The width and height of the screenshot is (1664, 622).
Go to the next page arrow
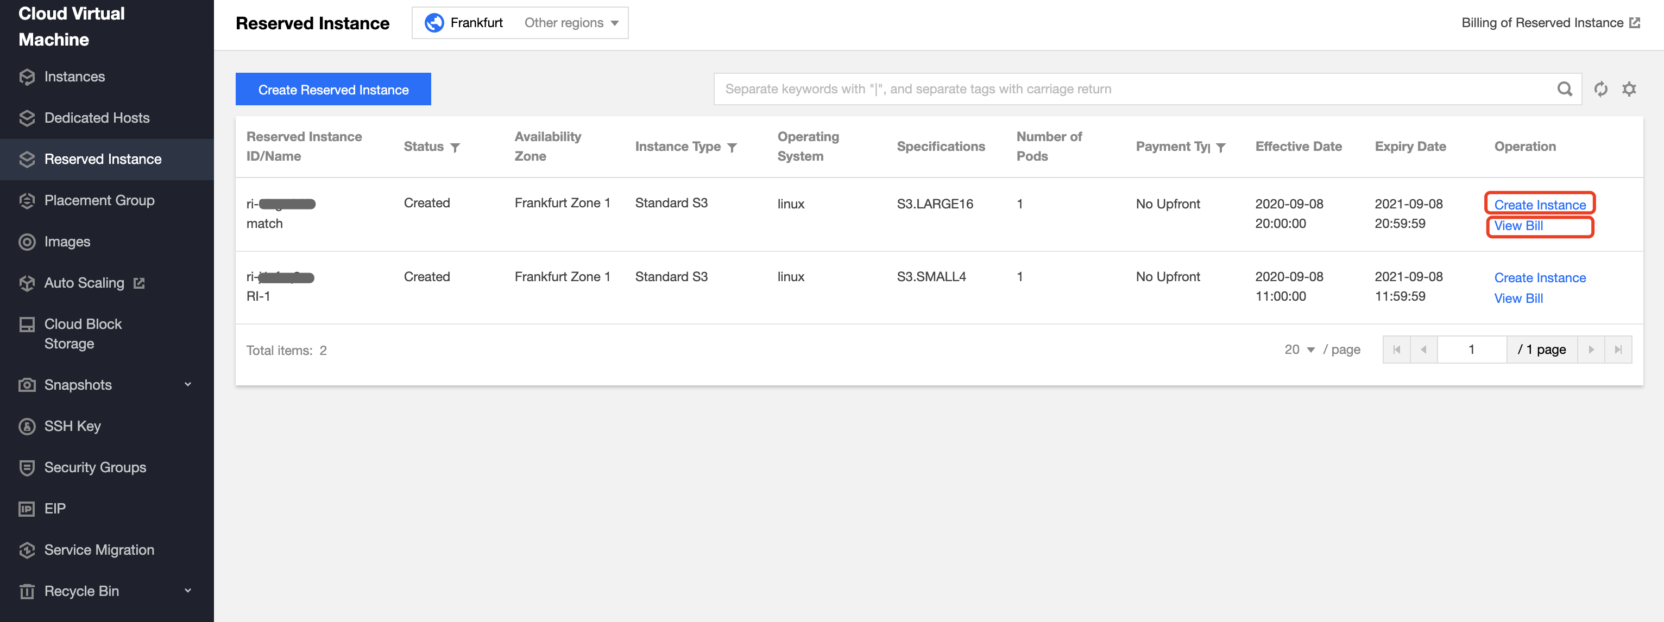[x=1591, y=350]
